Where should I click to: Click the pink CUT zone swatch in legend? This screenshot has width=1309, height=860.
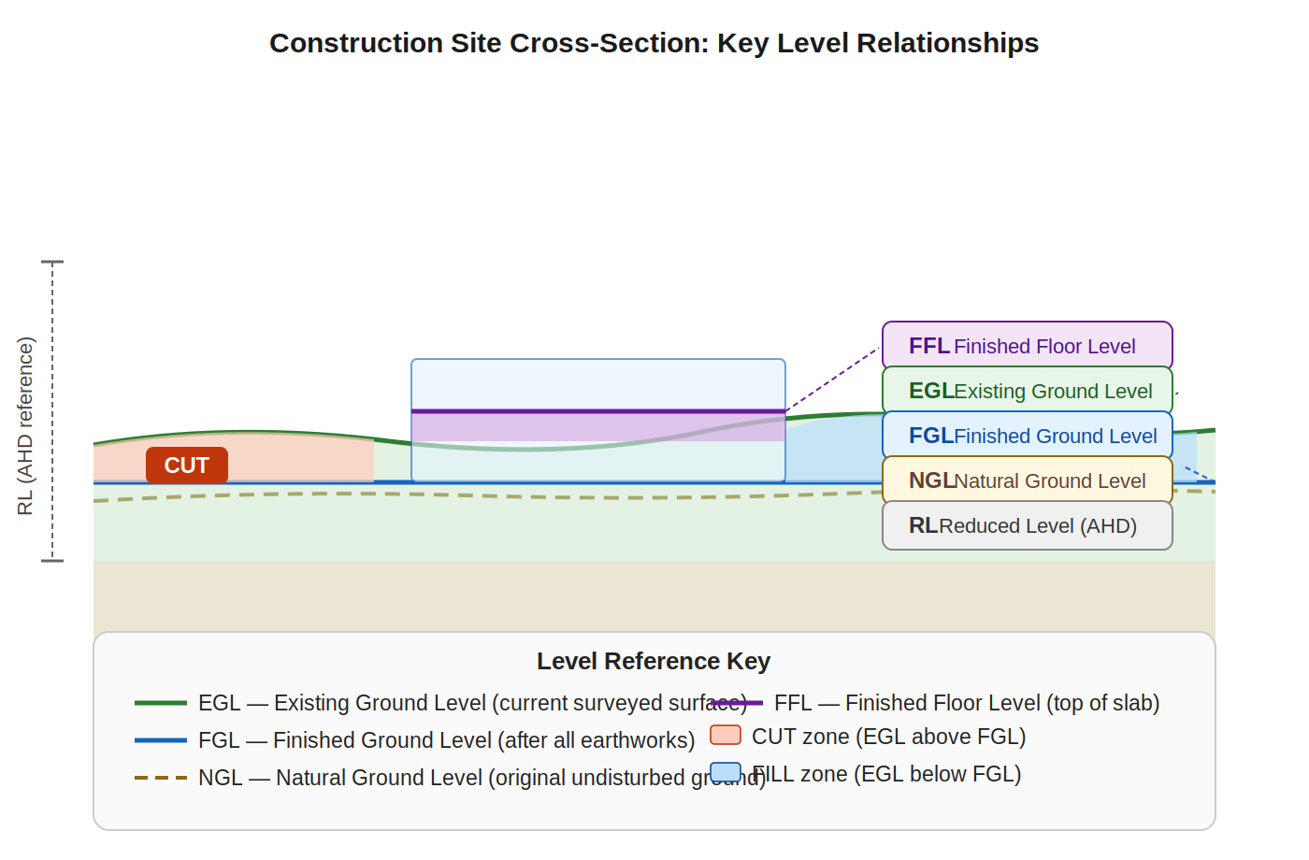pyautogui.click(x=726, y=737)
